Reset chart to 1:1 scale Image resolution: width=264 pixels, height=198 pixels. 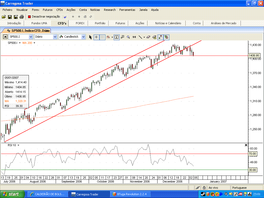tap(134, 37)
